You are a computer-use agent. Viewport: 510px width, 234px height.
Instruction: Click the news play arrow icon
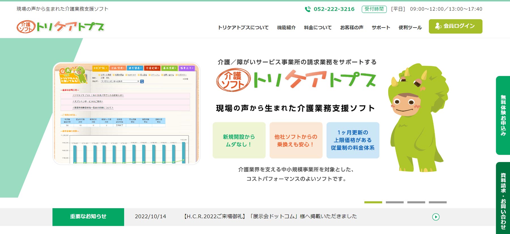[436, 217]
